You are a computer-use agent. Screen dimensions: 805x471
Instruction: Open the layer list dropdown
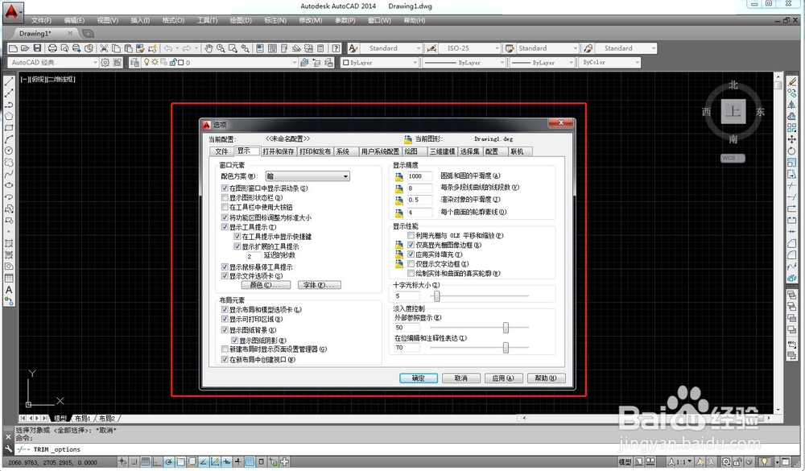219,62
